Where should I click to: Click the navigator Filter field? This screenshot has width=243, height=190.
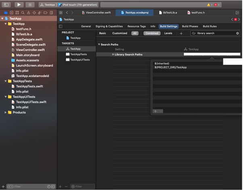(x=30, y=186)
